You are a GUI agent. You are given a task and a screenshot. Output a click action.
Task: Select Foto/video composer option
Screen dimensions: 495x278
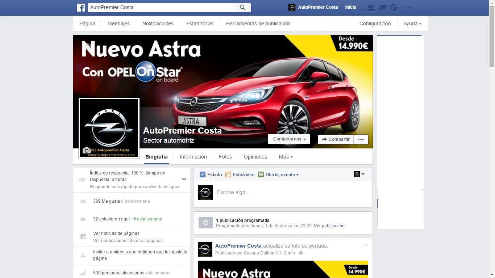tap(240, 174)
